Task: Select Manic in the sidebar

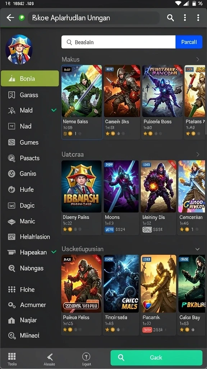Action: click(27, 222)
